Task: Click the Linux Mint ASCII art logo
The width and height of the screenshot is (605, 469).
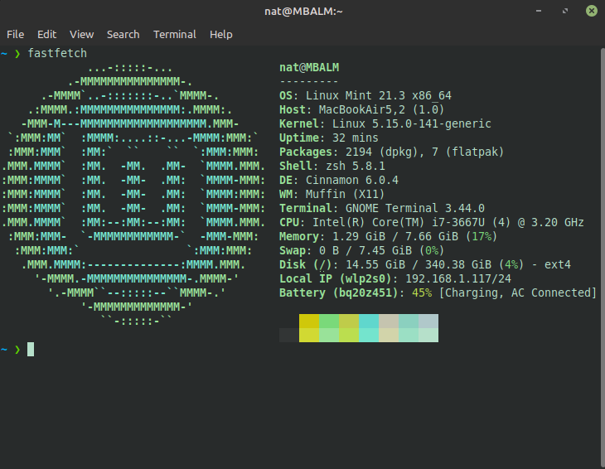Action: (133, 194)
